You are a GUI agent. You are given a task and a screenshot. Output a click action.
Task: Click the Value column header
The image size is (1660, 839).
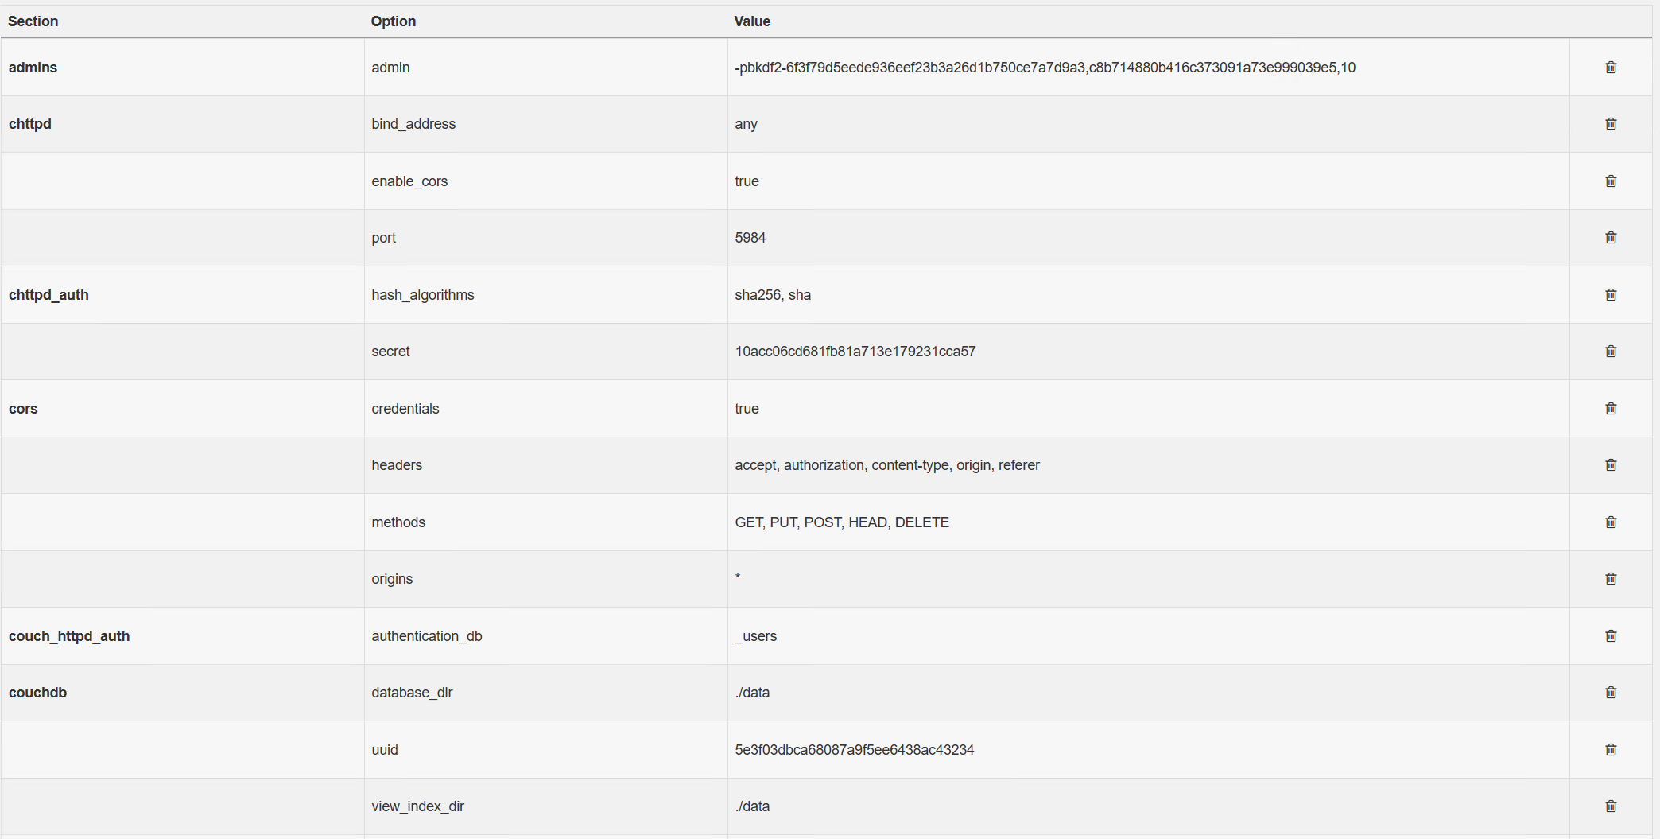(752, 21)
